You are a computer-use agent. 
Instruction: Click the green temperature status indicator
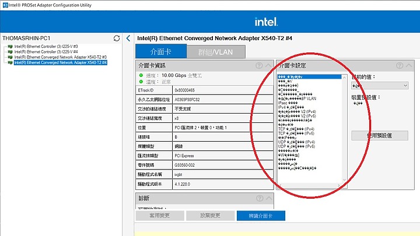click(x=141, y=82)
